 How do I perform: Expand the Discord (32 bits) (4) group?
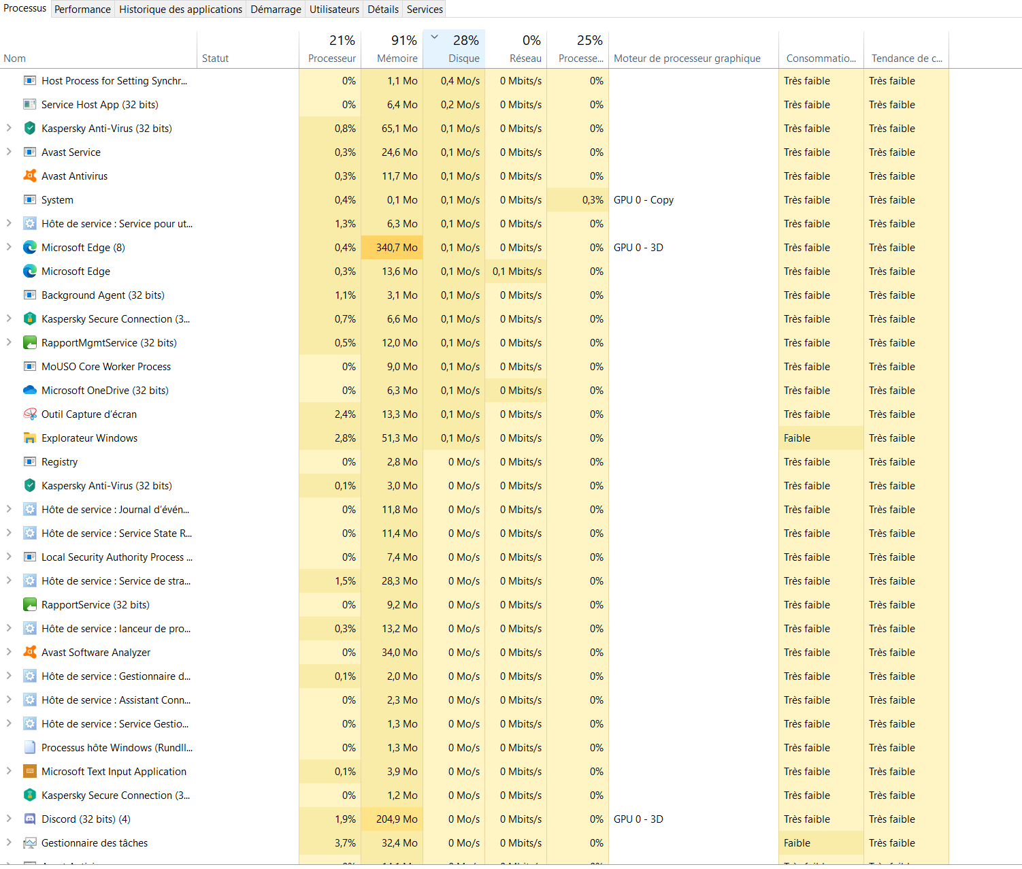(x=9, y=818)
